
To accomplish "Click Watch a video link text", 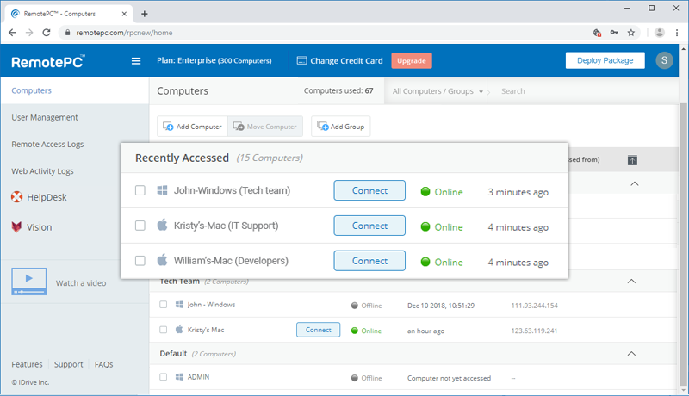I will (81, 283).
